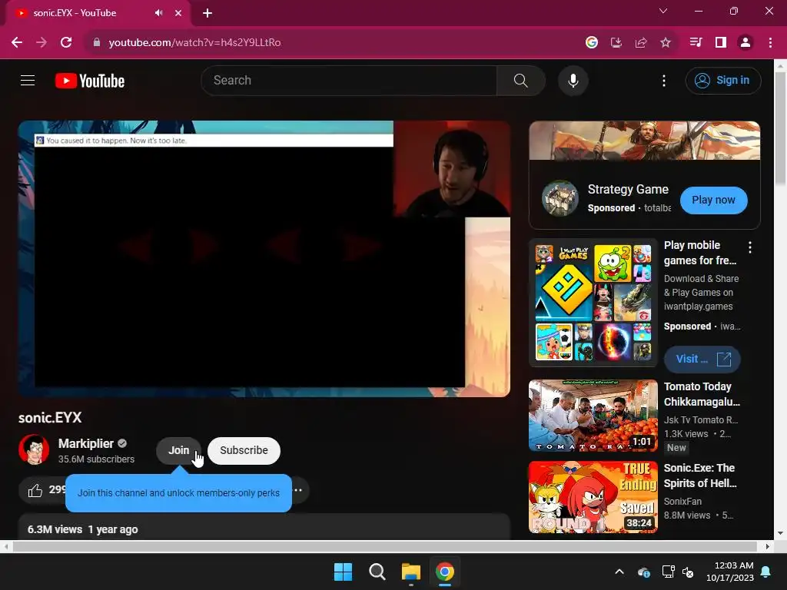Go to YouTube home via logo
The image size is (787, 590).
point(90,81)
